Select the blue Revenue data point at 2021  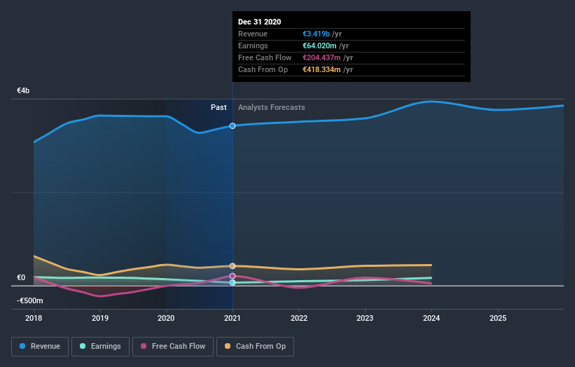233,126
